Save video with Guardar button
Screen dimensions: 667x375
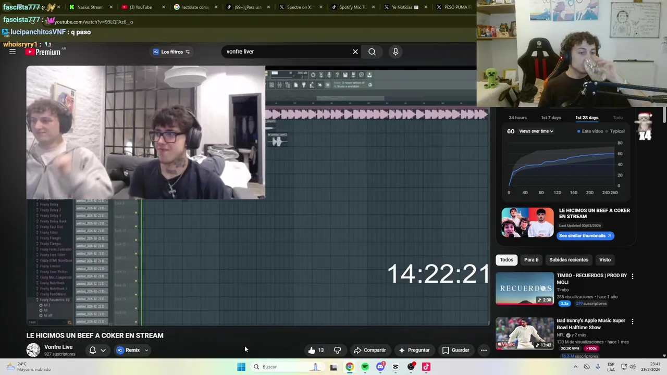pyautogui.click(x=456, y=350)
